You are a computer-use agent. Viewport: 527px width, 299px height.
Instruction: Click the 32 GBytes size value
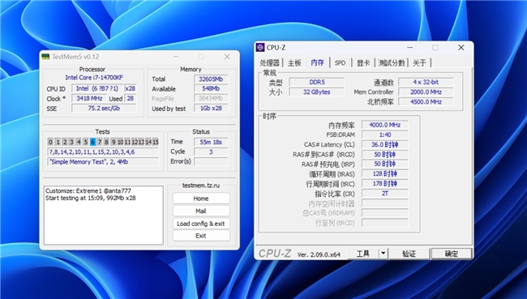point(316,92)
